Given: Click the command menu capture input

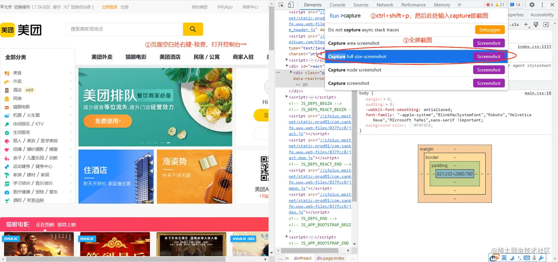Looking at the screenshot, I should pos(416,16).
